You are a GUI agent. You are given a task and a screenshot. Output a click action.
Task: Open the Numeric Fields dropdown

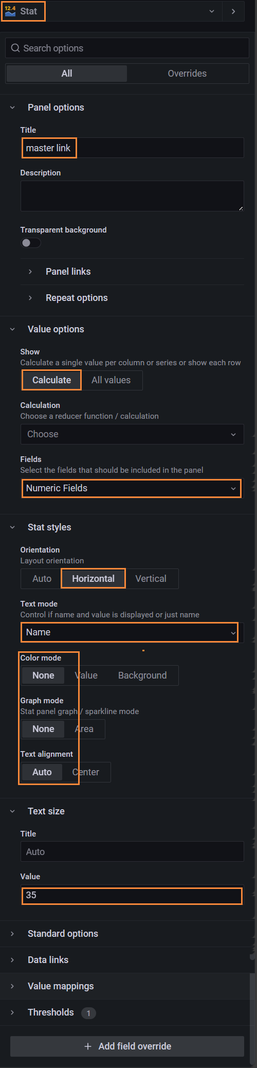tap(132, 488)
